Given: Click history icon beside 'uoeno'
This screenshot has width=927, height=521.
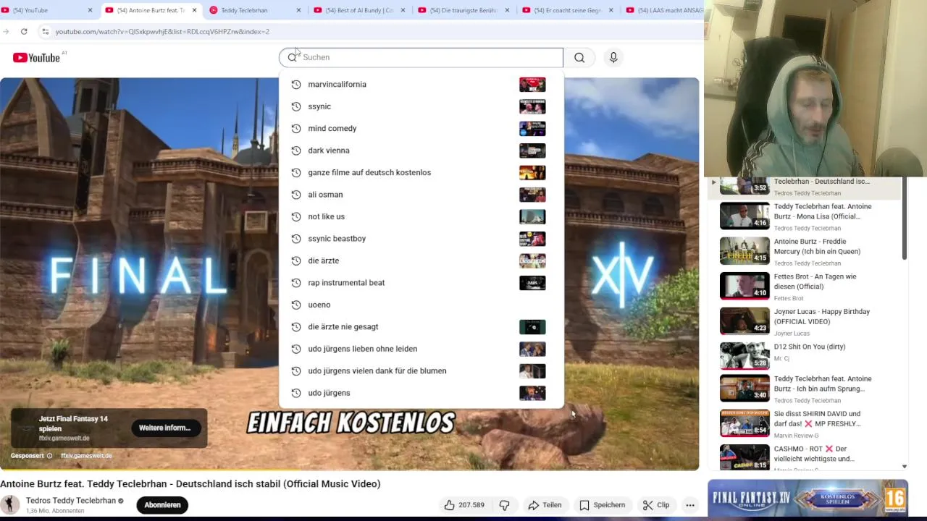Looking at the screenshot, I should (x=295, y=305).
